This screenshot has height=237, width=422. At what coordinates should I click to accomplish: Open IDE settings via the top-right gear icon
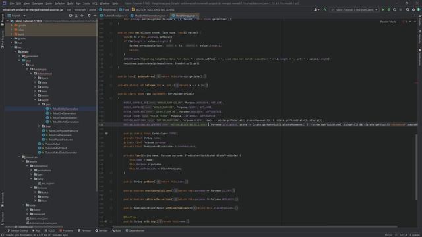click(413, 9)
